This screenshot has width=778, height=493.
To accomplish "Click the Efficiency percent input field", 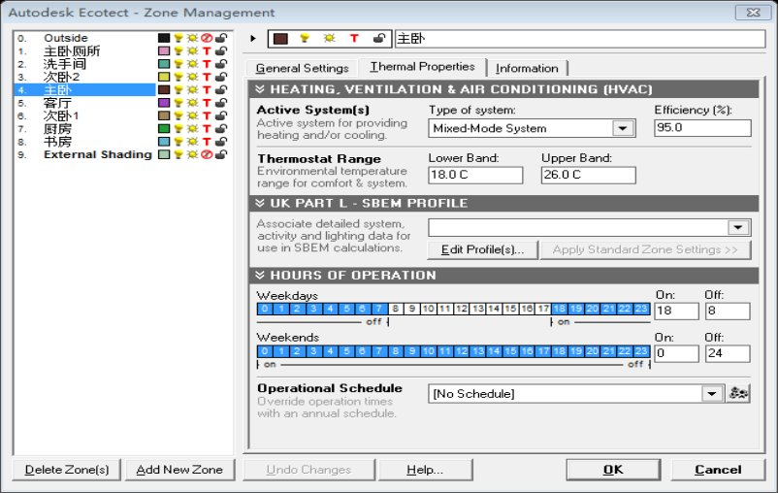I will 702,127.
